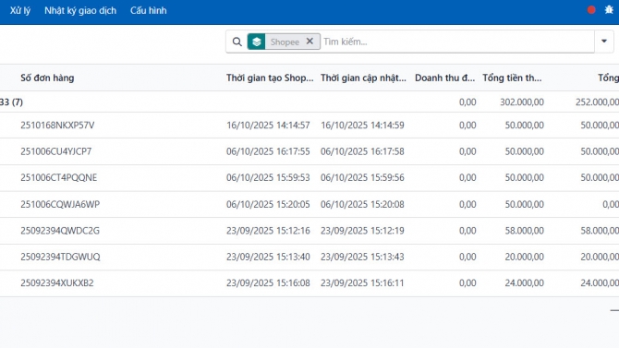The image size is (619, 348).
Task: Open order 25092394QWDC2G
Action: [x=60, y=231]
